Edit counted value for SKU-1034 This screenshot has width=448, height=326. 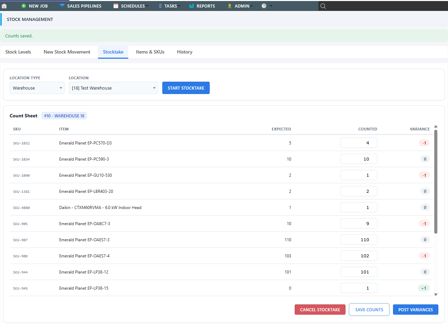pos(359,159)
